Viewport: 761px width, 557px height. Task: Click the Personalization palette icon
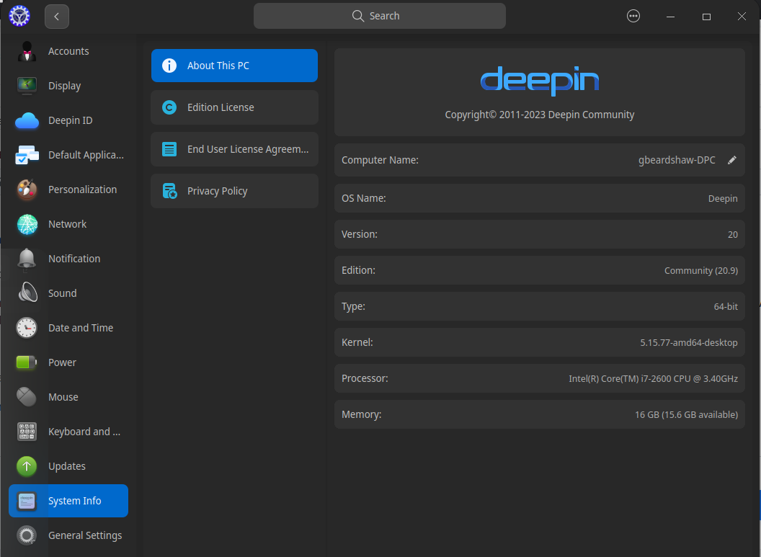pyautogui.click(x=27, y=190)
